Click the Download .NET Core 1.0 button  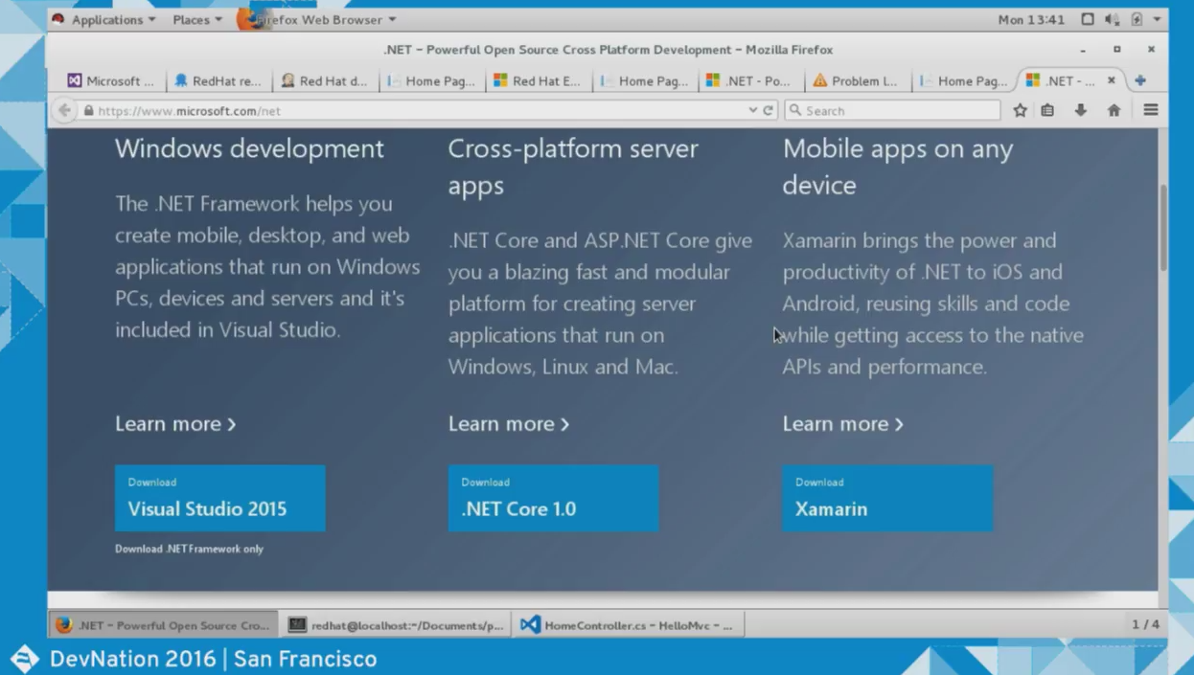[554, 498]
